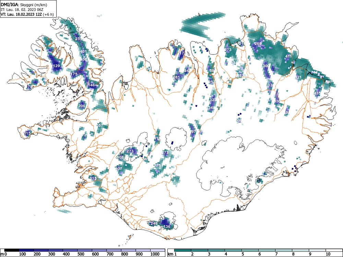Click the 136 value on south glacier
343x257 pixels.
(x=167, y=227)
